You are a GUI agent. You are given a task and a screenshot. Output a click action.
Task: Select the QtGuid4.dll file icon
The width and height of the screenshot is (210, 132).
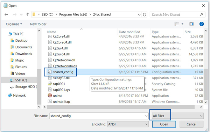50,54
